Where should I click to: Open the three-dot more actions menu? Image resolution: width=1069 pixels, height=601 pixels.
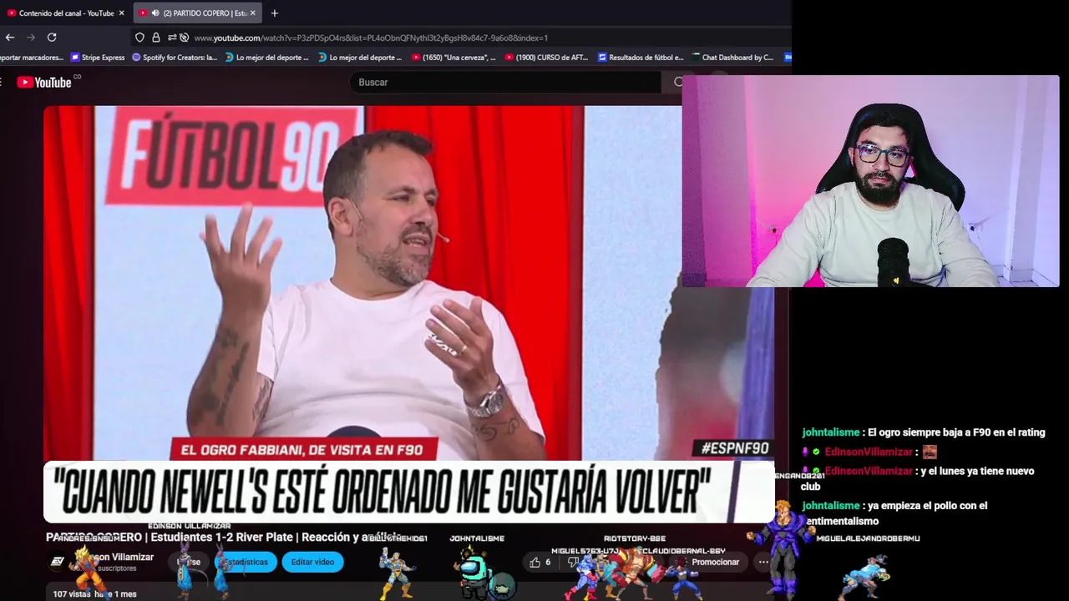click(762, 562)
